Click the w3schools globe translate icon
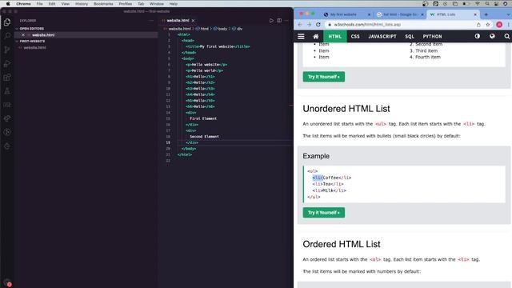The height and width of the screenshot is (288, 512). pos(492,36)
